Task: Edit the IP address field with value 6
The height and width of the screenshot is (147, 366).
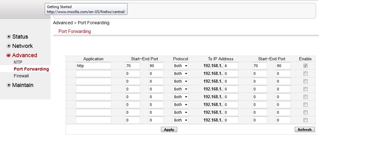Action: click(x=231, y=66)
